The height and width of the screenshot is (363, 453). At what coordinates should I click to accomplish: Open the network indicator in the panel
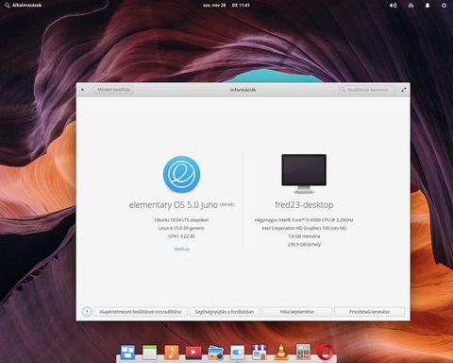pyautogui.click(x=411, y=5)
